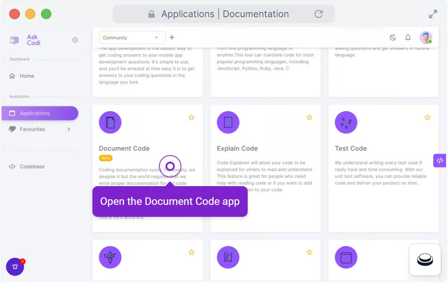448x283 pixels.
Task: Click the alarm badge button bottom-left
Action: click(x=15, y=267)
